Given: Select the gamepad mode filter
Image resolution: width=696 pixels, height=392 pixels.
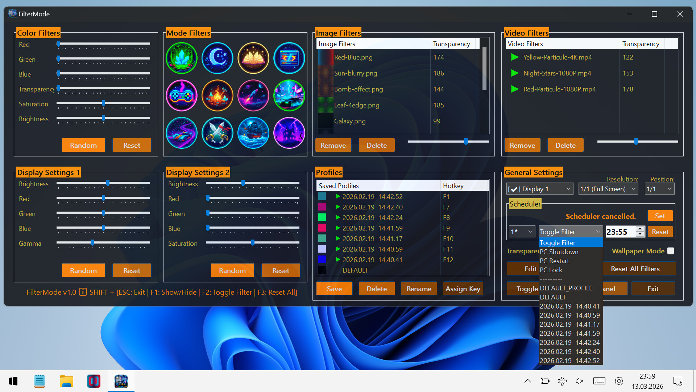Looking at the screenshot, I should (181, 95).
